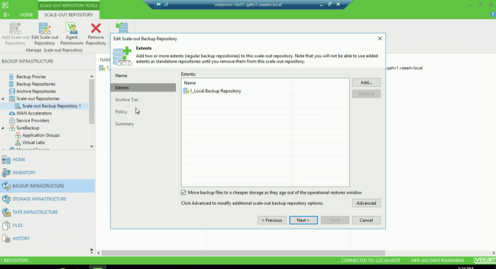Click the Virtual Labs tree icon
The image size is (496, 269).
coord(18,143)
